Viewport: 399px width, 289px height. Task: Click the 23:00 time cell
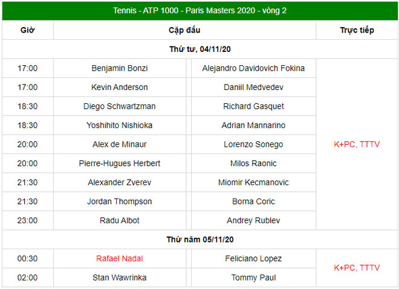pos(27,220)
